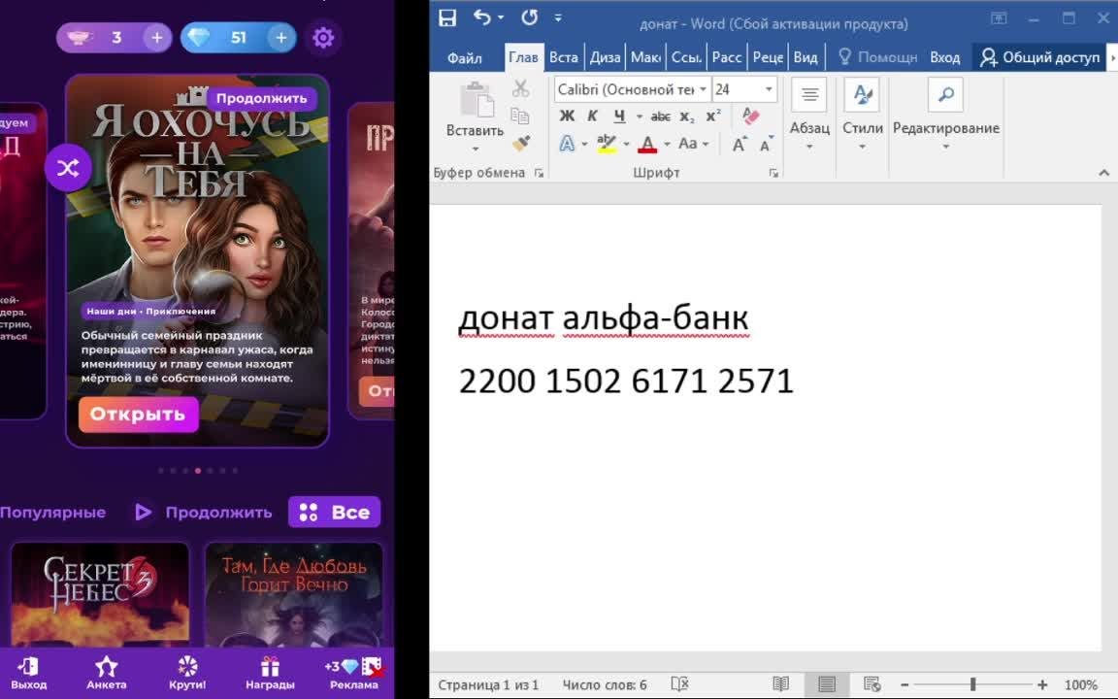Click the Clear Formatting eraser icon

750,116
